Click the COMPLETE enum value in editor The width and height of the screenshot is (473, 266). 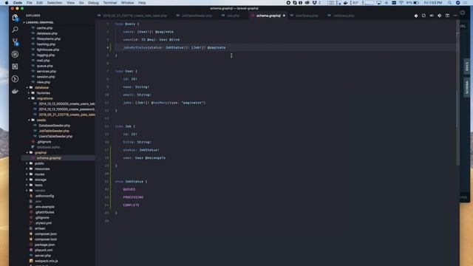pyautogui.click(x=131, y=205)
